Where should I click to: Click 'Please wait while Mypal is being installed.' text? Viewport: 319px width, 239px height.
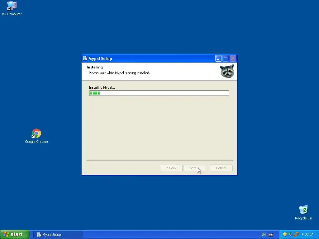[119, 73]
